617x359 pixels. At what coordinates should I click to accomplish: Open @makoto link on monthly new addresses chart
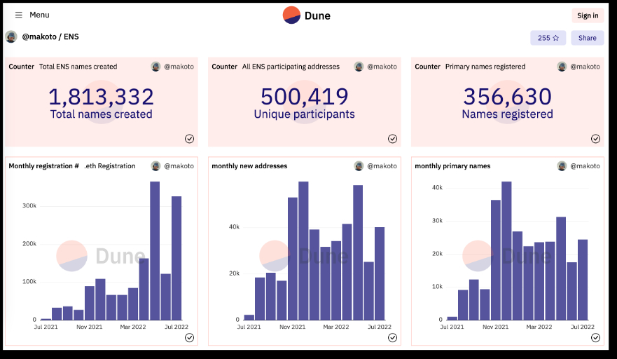point(382,166)
